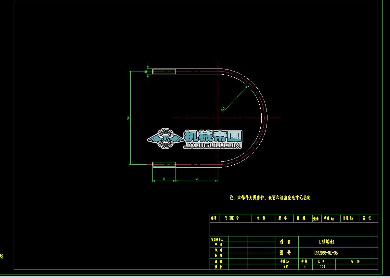Select the "25" horizontal dimension text
This screenshot has width=390, height=278.
point(164,179)
